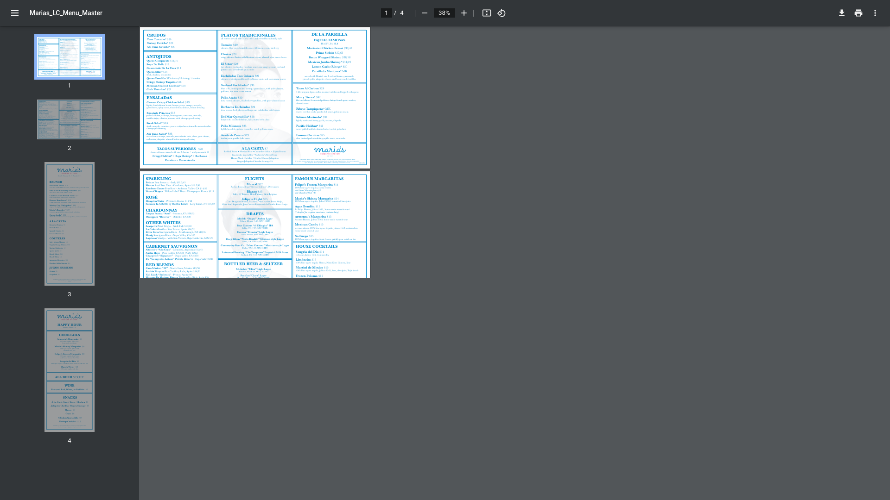Screen dimensions: 890x500
Task: Toggle the sidebar menu icon
Action: 15,13
